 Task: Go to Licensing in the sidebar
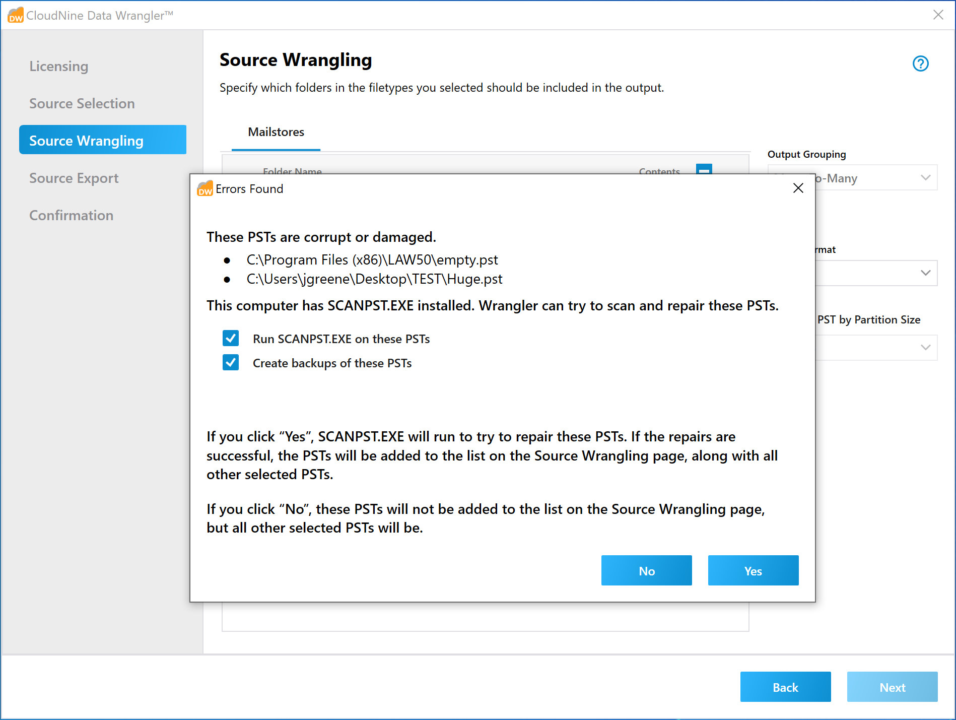coord(58,66)
